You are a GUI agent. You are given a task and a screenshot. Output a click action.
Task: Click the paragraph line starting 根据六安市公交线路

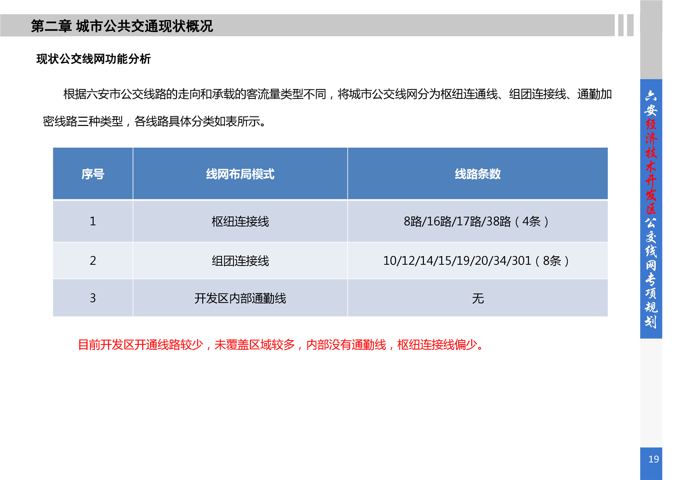[337, 94]
